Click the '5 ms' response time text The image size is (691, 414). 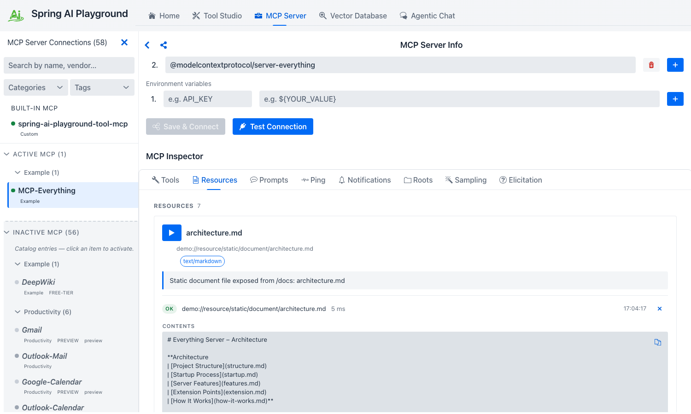(x=338, y=309)
